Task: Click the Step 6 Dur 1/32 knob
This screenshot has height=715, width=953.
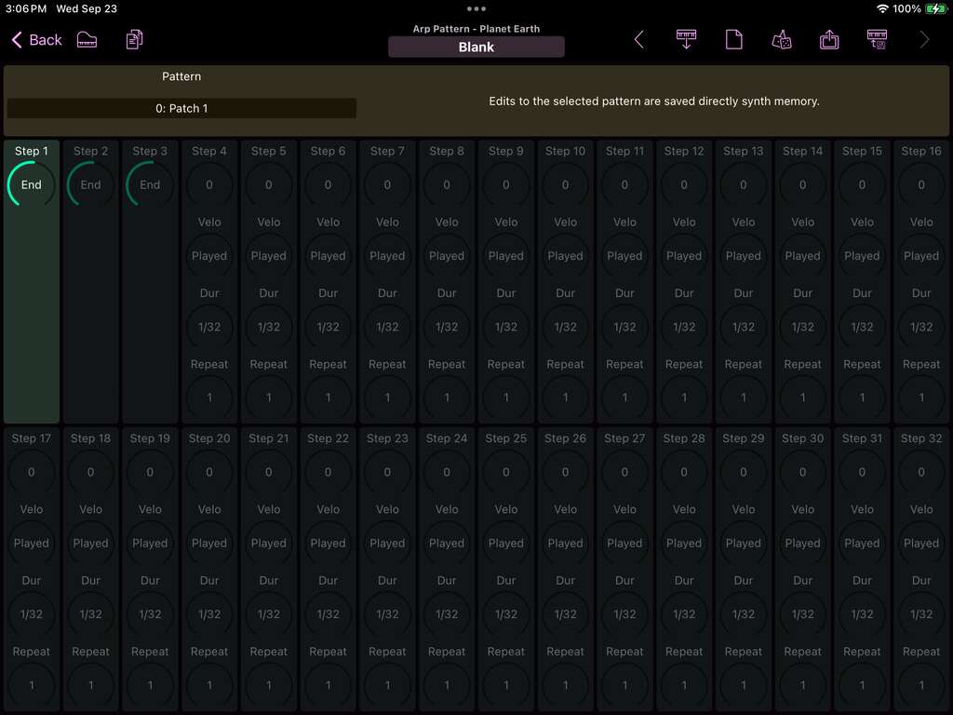Action: 328,327
